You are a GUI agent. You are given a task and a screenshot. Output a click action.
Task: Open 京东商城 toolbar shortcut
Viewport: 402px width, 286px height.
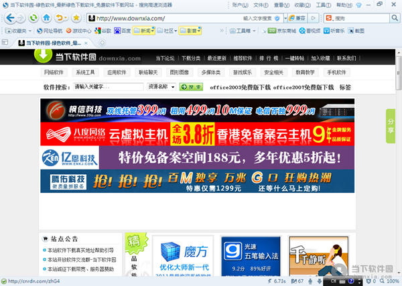(x=281, y=31)
